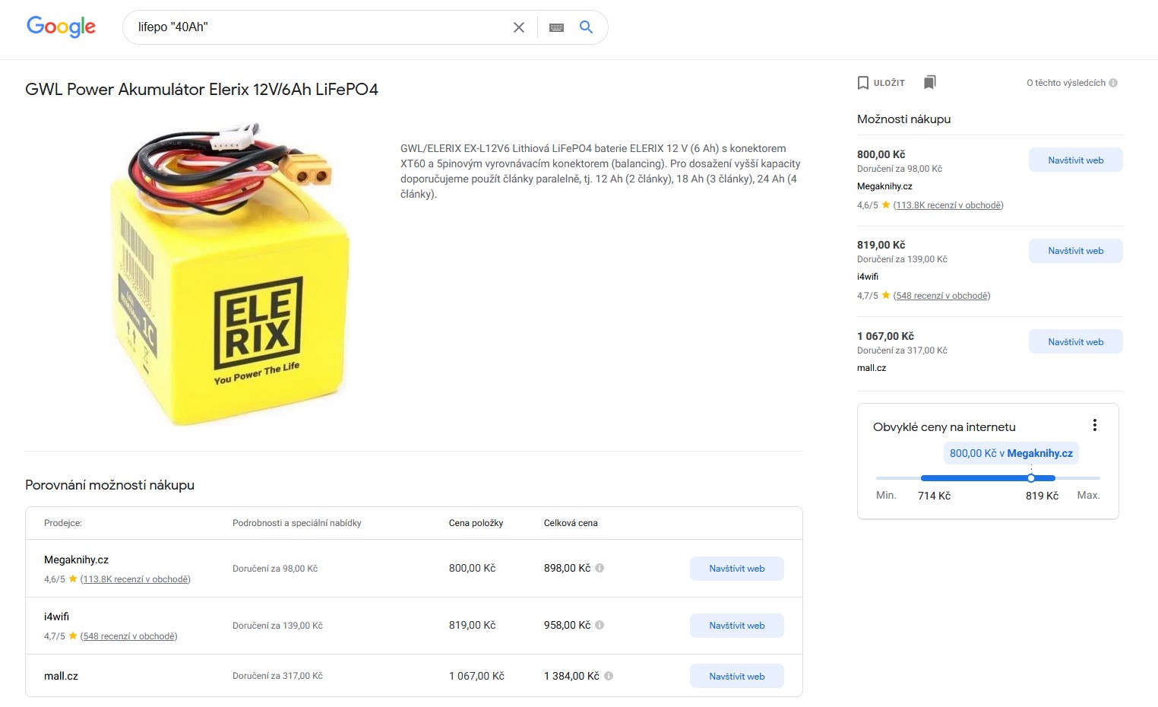Open 548 reviews link in comparison table
The image size is (1158, 707).
point(128,636)
